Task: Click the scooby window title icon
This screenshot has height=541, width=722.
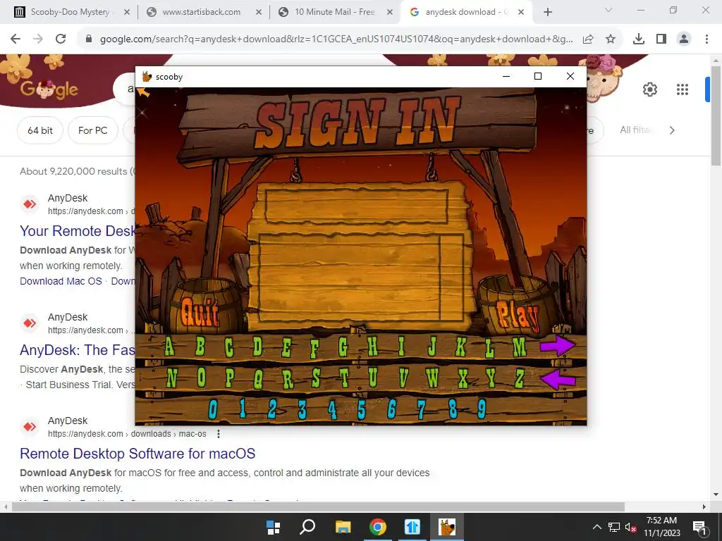Action: pos(147,77)
